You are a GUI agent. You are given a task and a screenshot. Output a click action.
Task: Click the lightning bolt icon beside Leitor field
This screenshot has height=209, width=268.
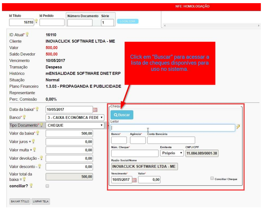238,128
